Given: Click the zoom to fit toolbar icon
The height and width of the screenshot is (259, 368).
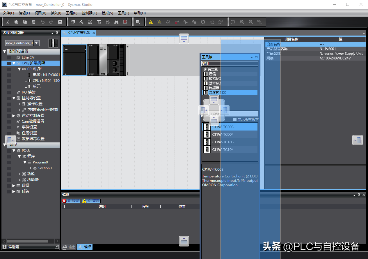Looking at the screenshot, I should click(233, 22).
